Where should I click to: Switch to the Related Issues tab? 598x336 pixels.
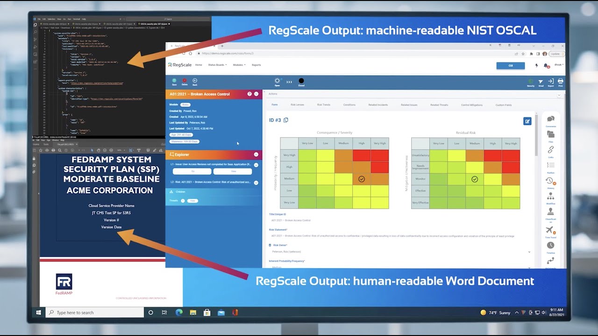click(409, 105)
